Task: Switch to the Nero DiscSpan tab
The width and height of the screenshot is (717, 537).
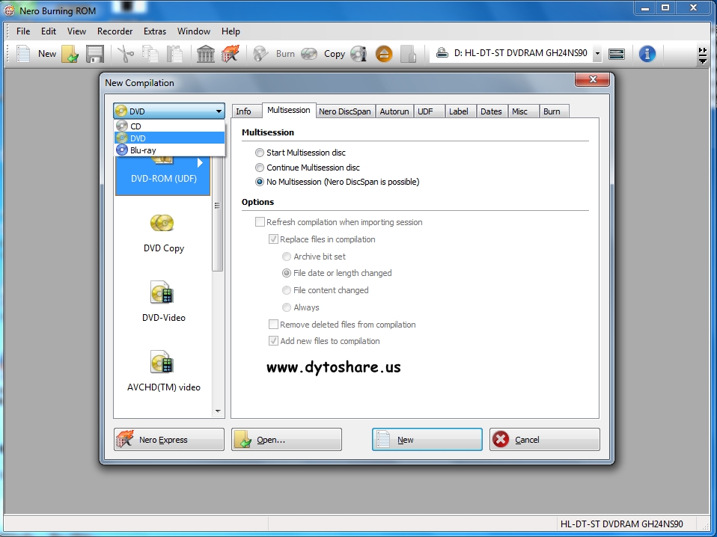Action: 345,111
